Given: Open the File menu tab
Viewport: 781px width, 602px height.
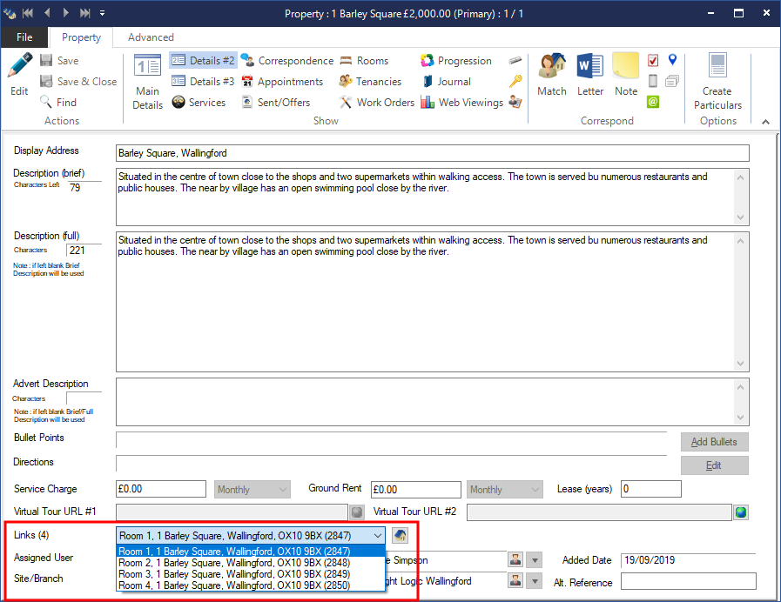Looking at the screenshot, I should tap(24, 37).
